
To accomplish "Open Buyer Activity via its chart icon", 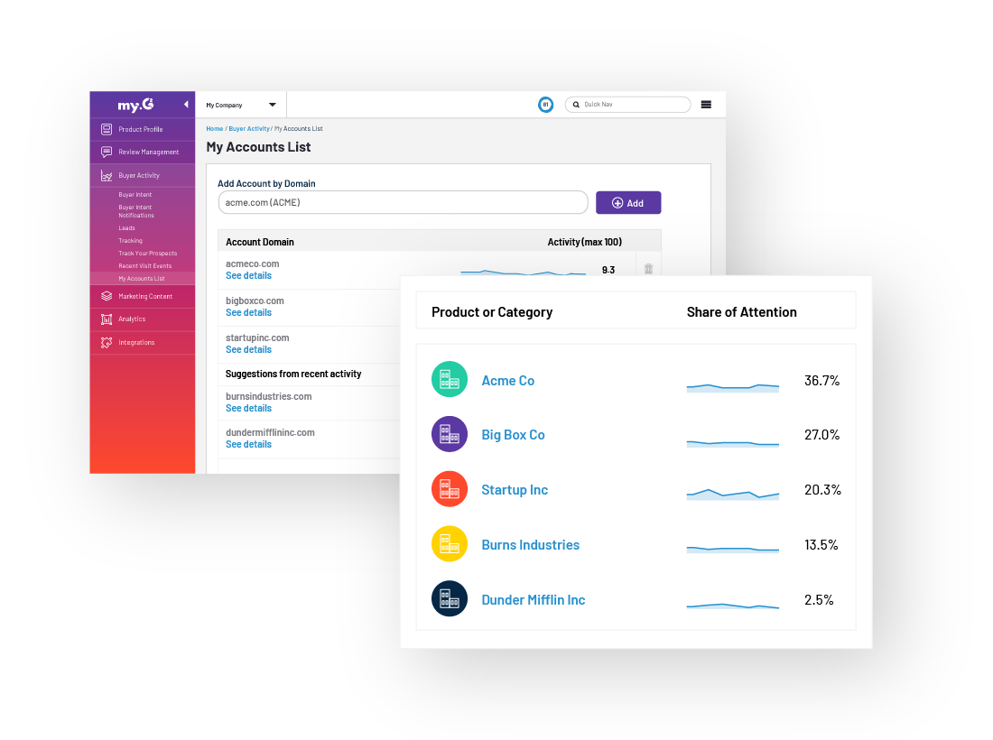I will [x=107, y=176].
